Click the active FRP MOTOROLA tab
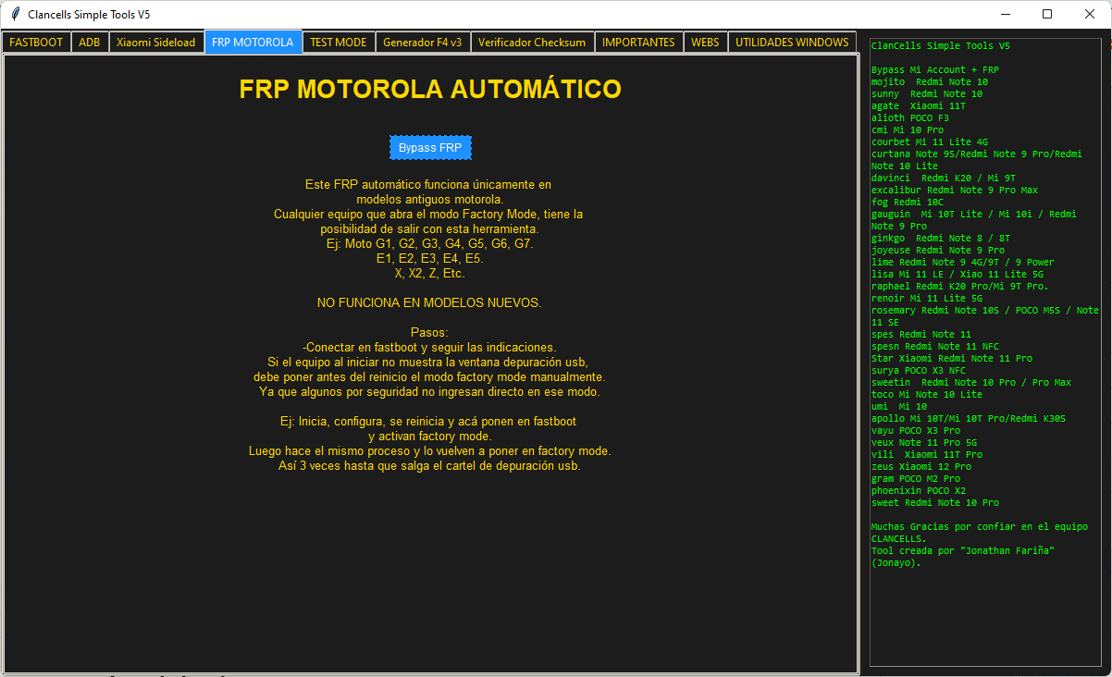The width and height of the screenshot is (1112, 677). point(253,43)
